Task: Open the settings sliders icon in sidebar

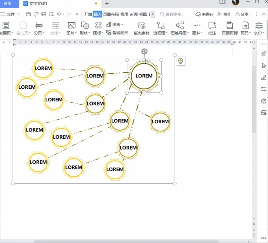Action: [264, 89]
